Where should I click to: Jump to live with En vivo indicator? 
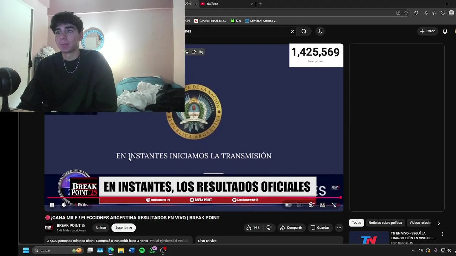point(83,205)
